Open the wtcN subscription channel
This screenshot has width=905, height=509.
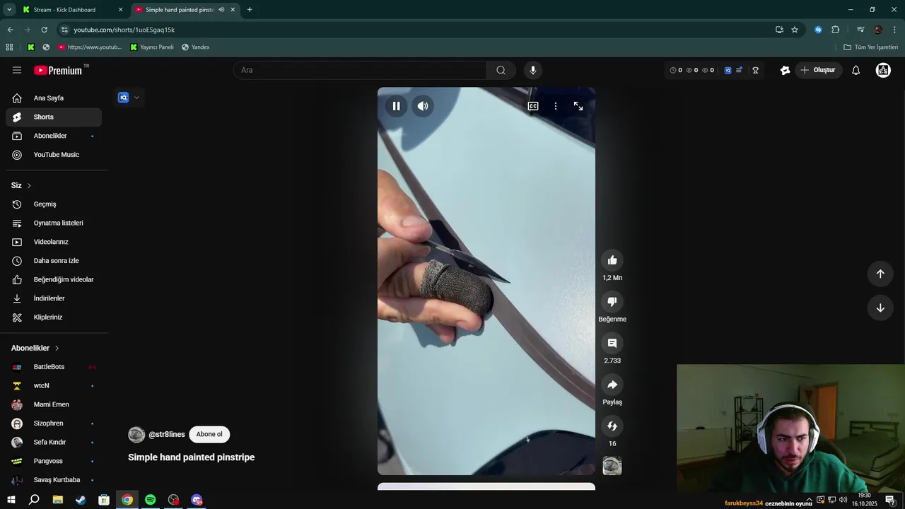click(54, 385)
